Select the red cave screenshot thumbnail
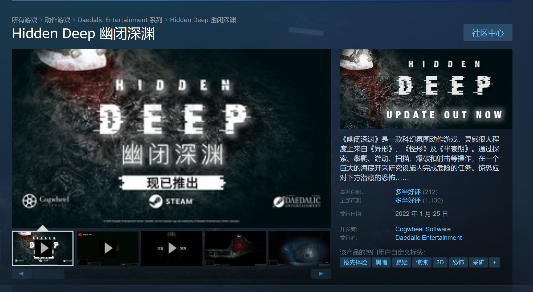This screenshot has height=292, width=533. click(235, 248)
